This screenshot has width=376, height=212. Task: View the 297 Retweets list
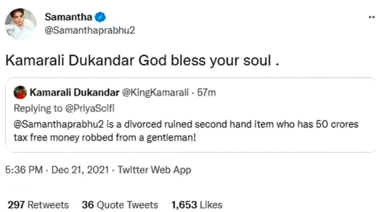38,205
